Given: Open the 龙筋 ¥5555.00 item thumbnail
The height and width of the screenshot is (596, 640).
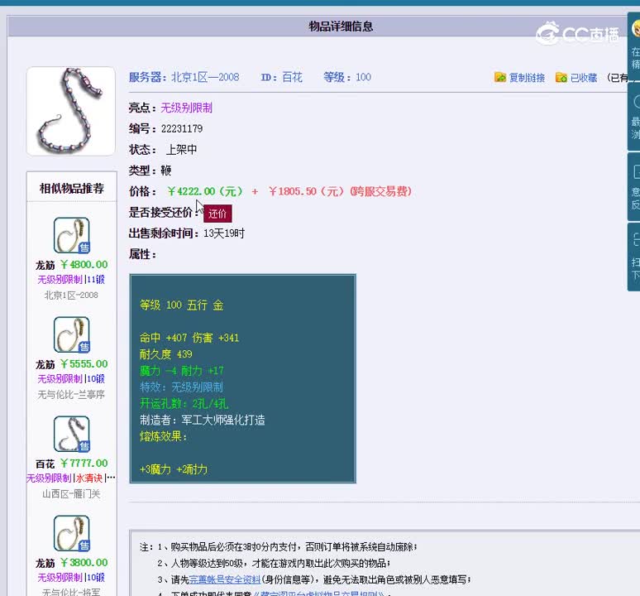Looking at the screenshot, I should pyautogui.click(x=72, y=334).
